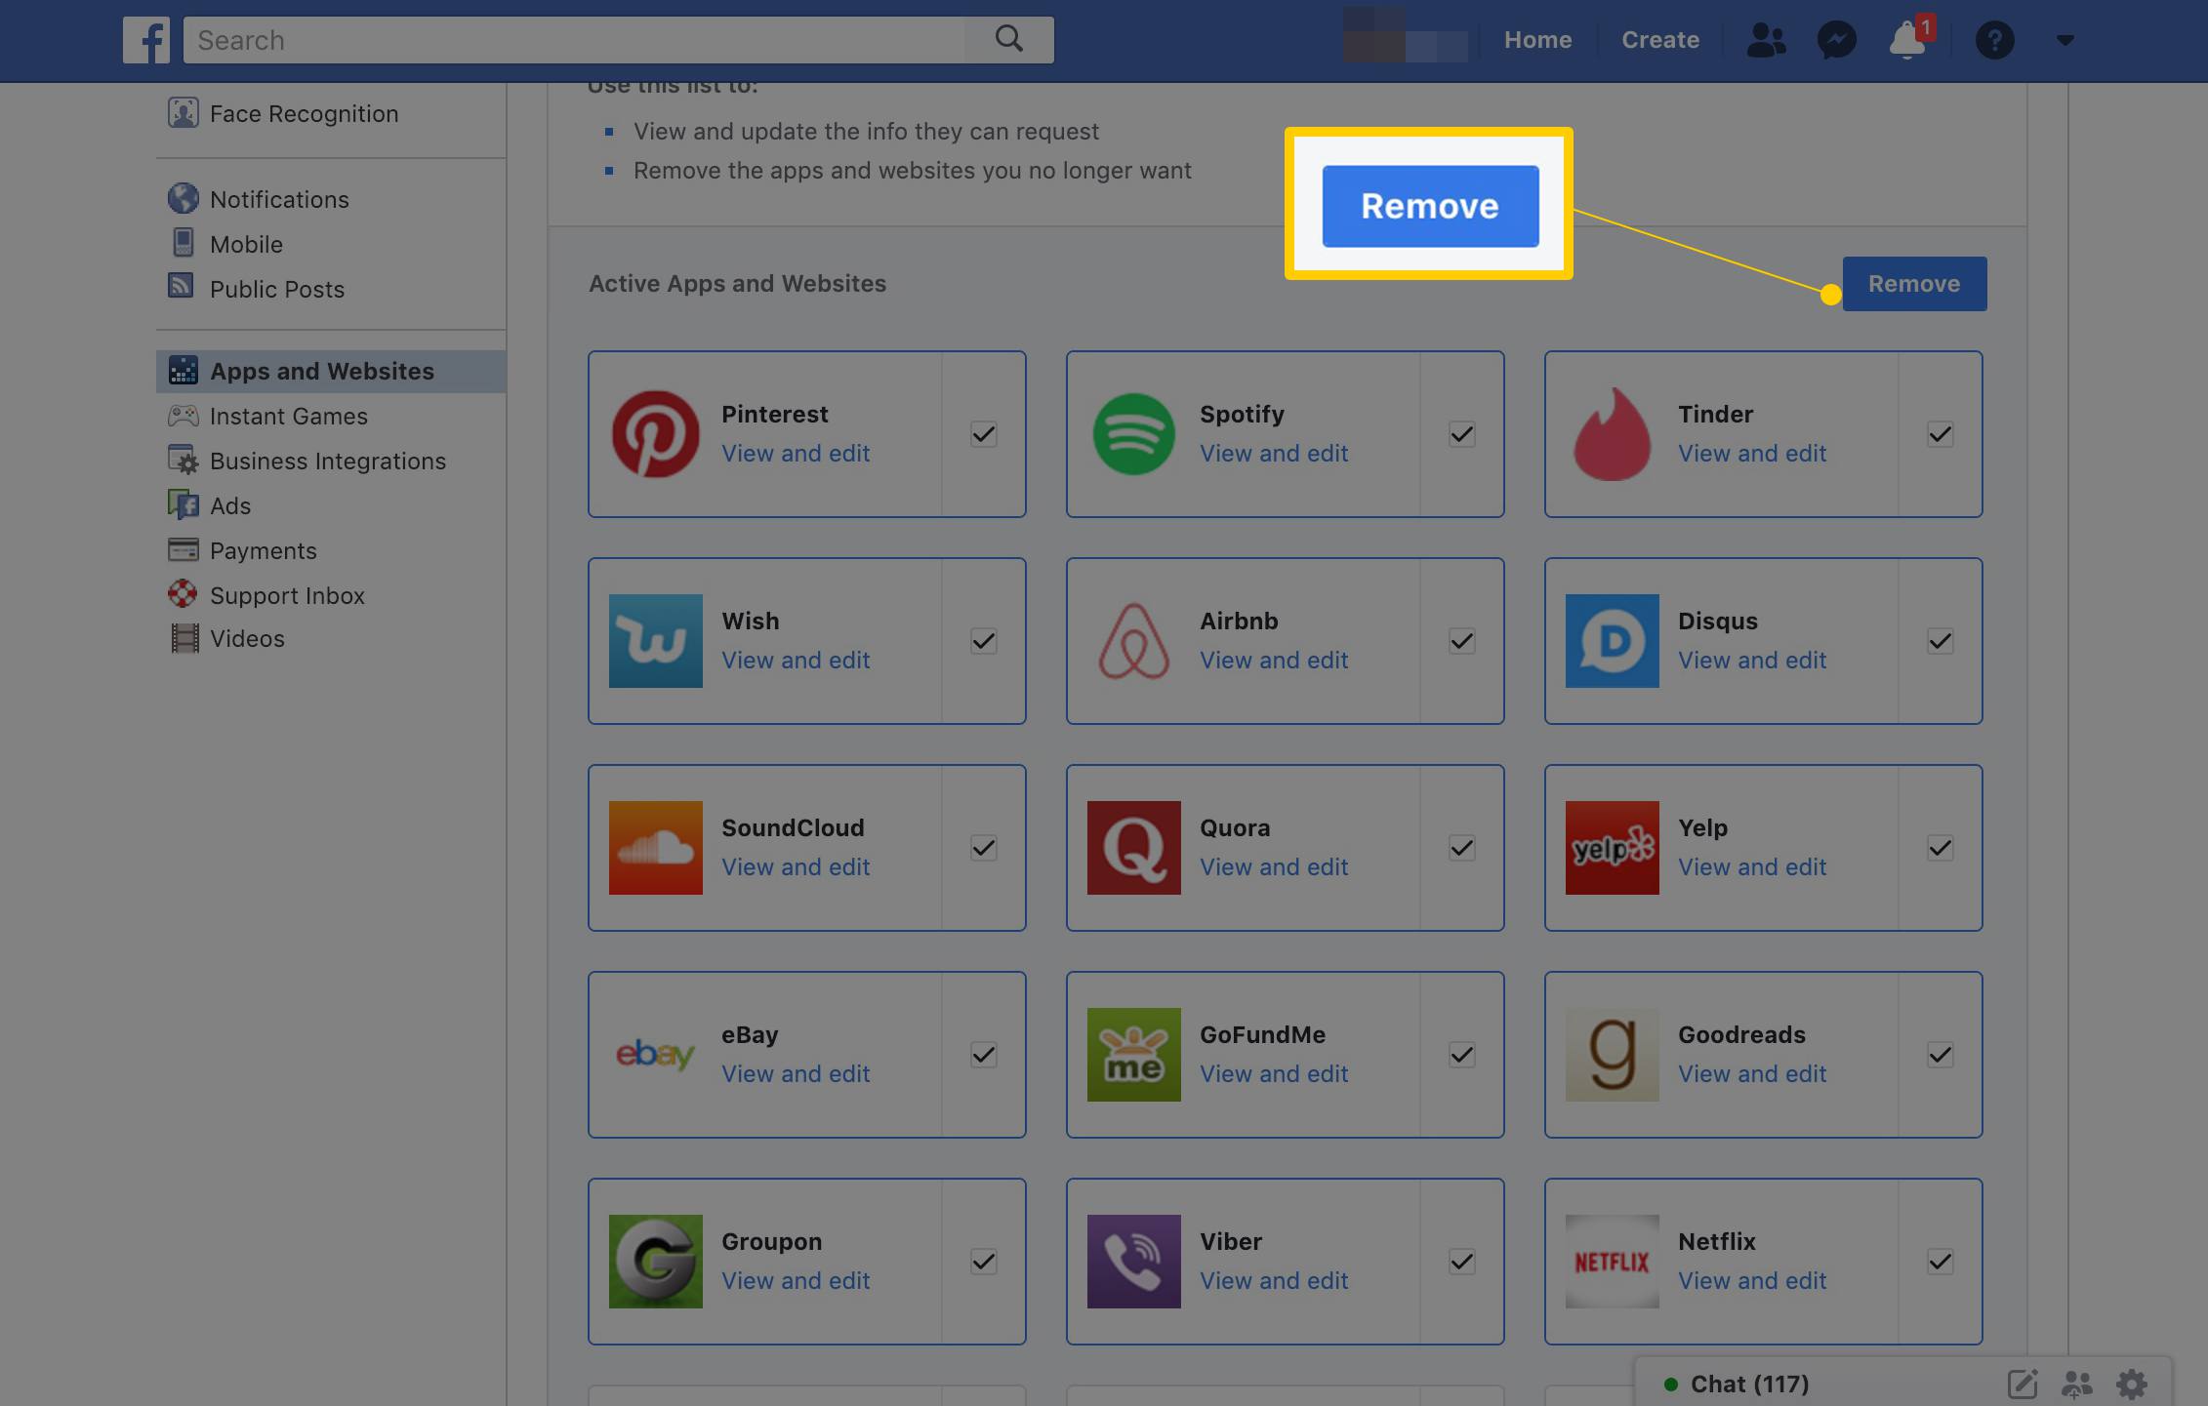Click the Groupon app logo
2208x1406 pixels.
(656, 1262)
